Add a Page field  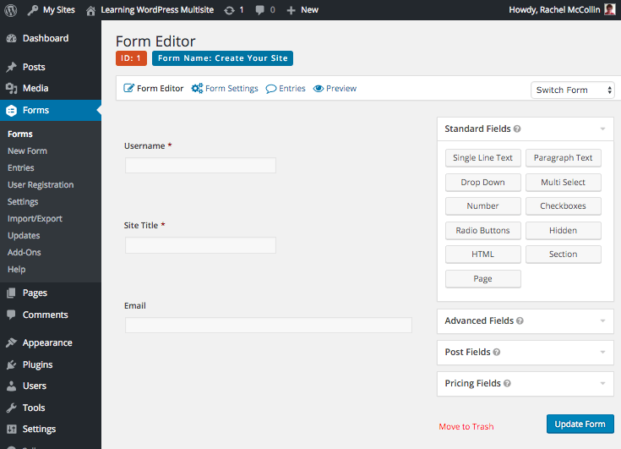pos(482,279)
